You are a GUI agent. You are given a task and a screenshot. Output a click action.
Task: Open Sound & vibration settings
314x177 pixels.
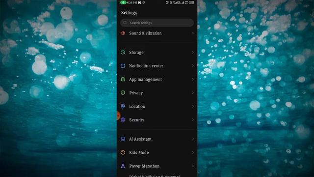157,33
